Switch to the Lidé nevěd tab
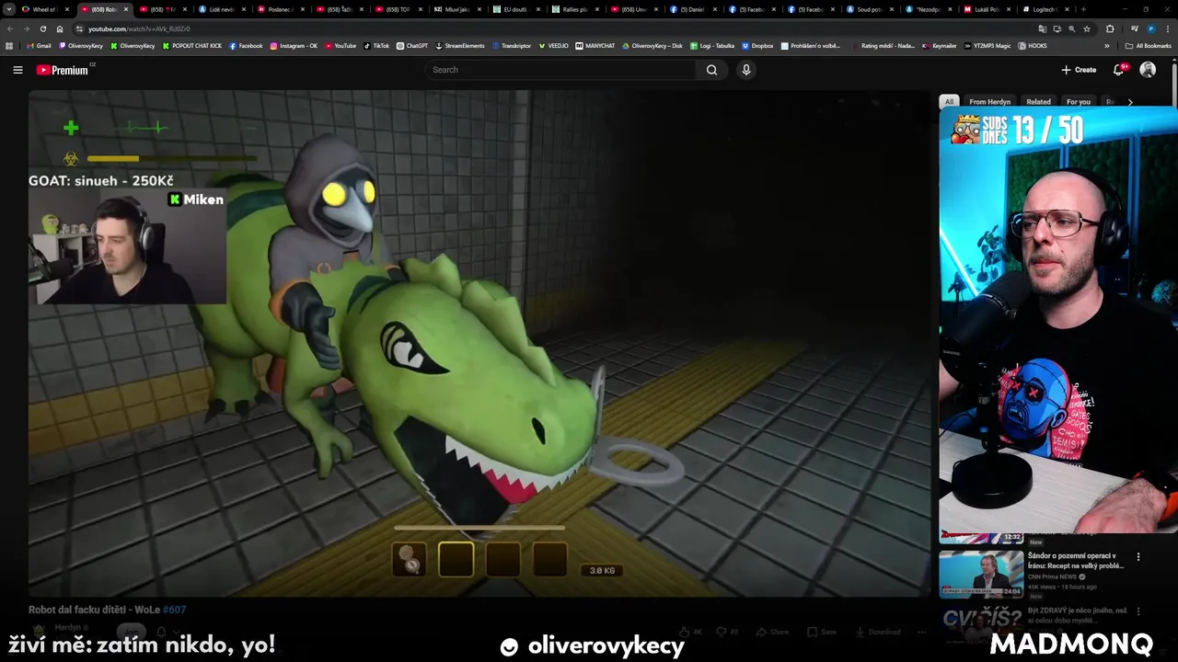Screen dimensions: 1178x662 (x=222, y=9)
